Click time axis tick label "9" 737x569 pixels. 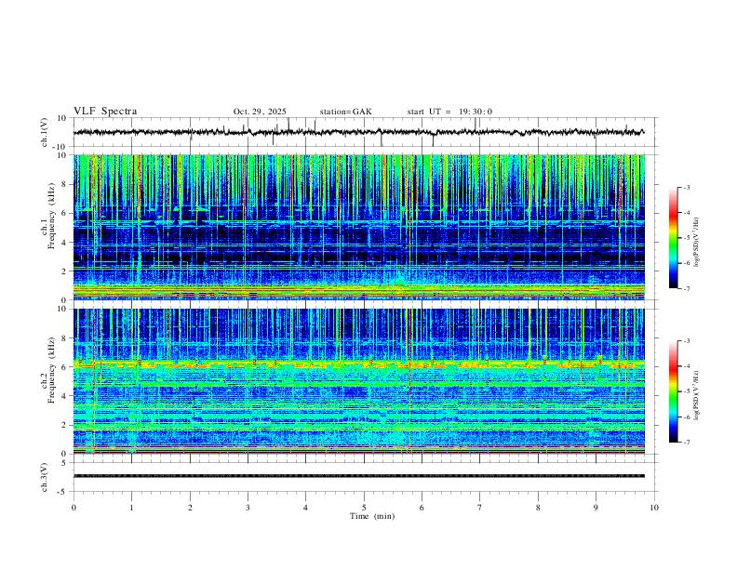pyautogui.click(x=596, y=508)
